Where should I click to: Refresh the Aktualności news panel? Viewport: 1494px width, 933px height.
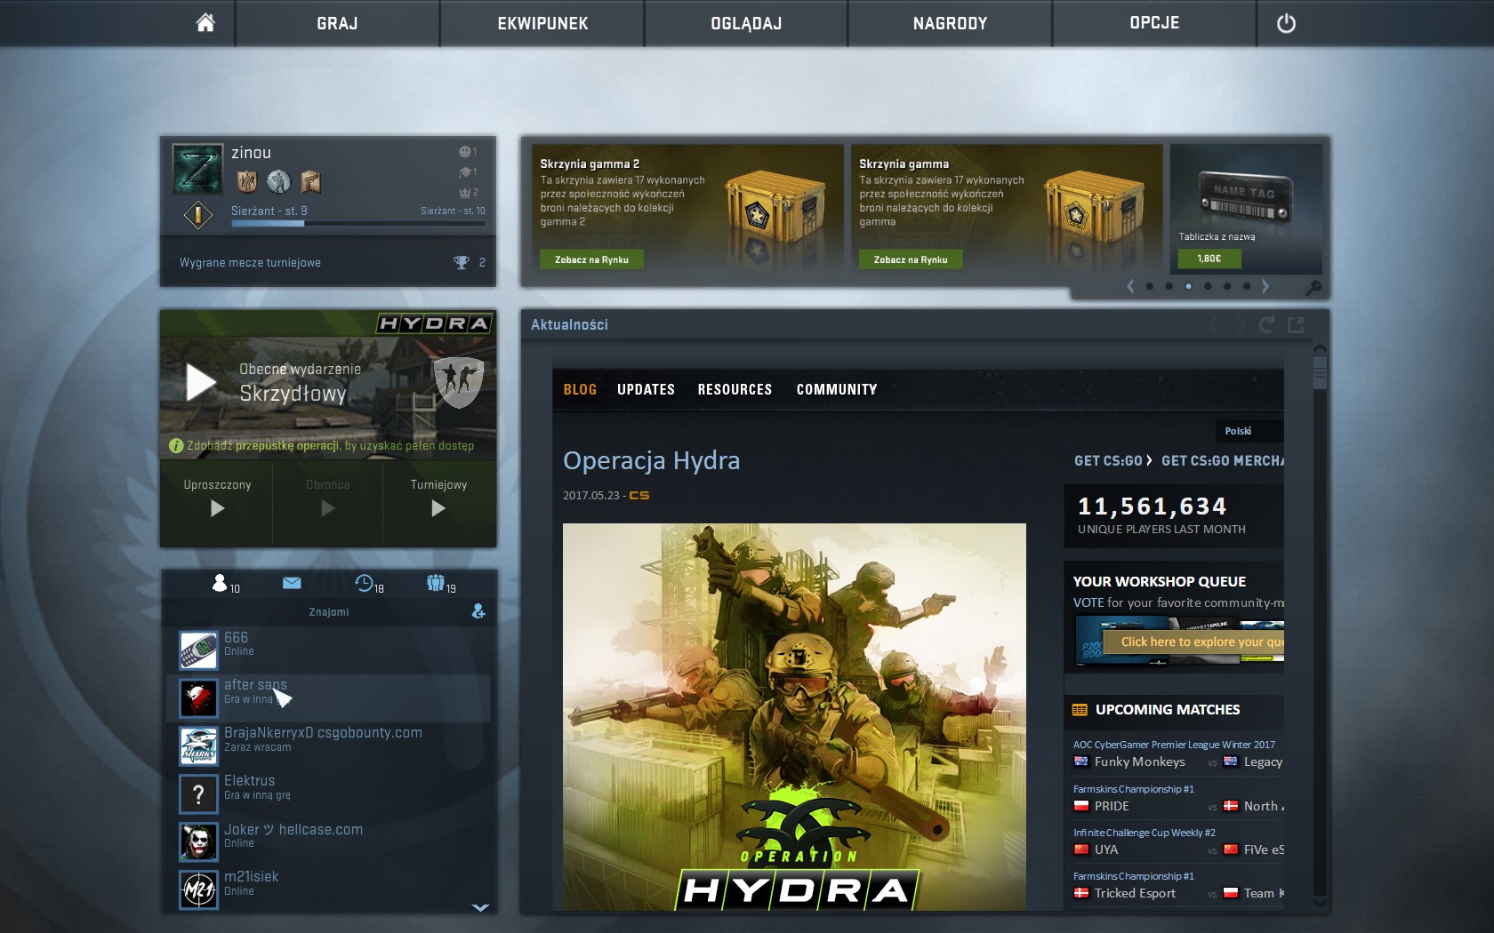1266,324
